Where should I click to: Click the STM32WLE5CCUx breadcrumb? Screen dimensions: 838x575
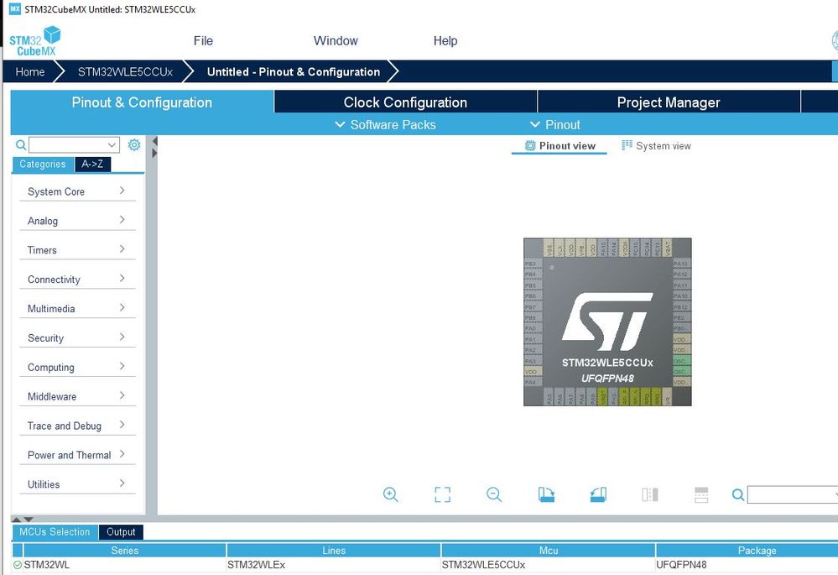coord(125,71)
